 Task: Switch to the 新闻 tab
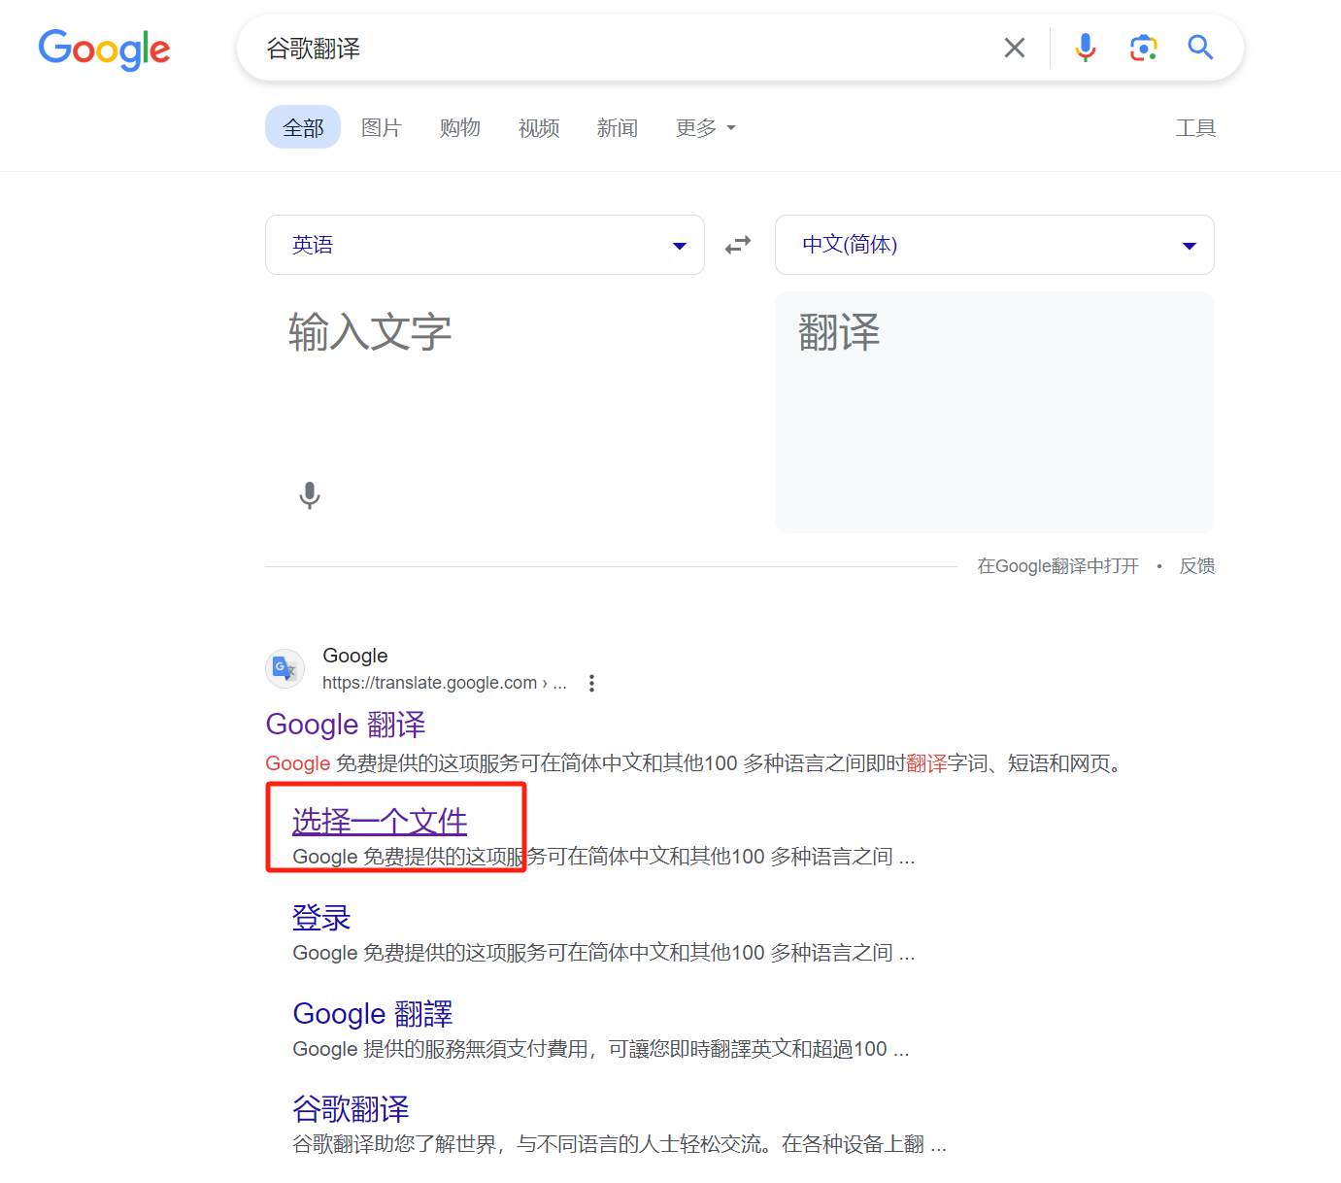[618, 128]
